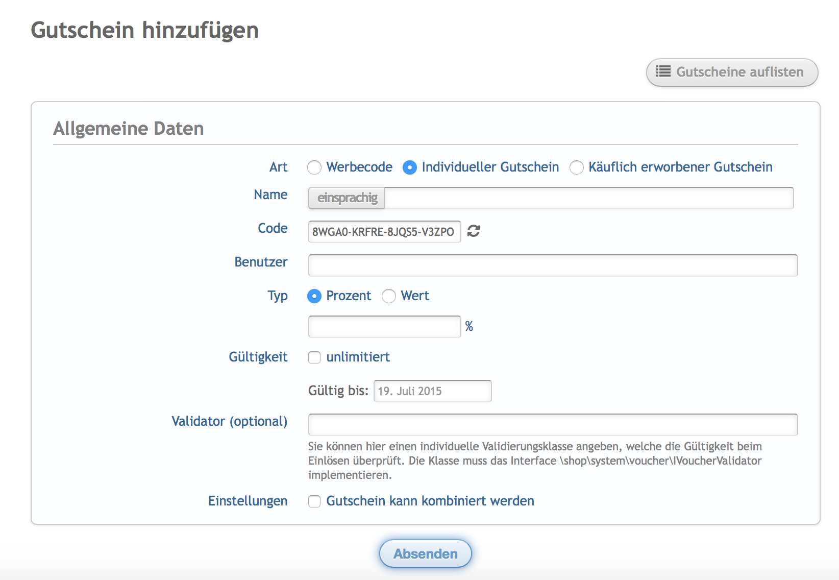Image resolution: width=839 pixels, height=580 pixels.
Task: Open the Gutscheine auflisten list view
Action: pos(732,72)
